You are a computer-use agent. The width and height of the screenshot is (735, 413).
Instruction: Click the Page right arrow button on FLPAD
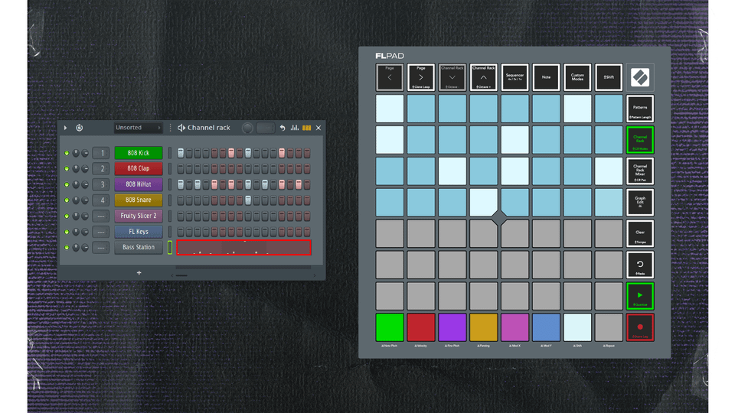(x=421, y=77)
